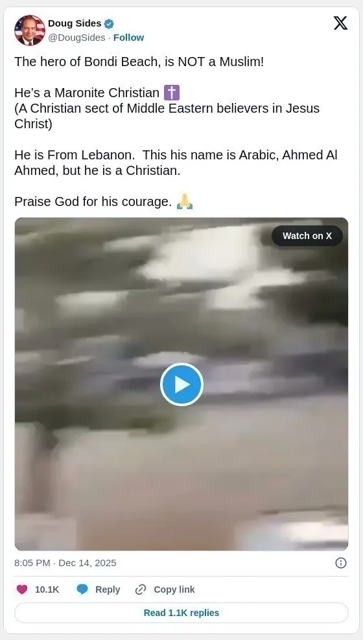
Task: Click the Reply text label
Action: tap(108, 589)
